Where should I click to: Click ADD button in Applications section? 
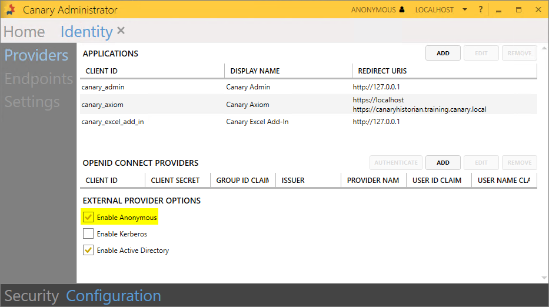pos(443,53)
